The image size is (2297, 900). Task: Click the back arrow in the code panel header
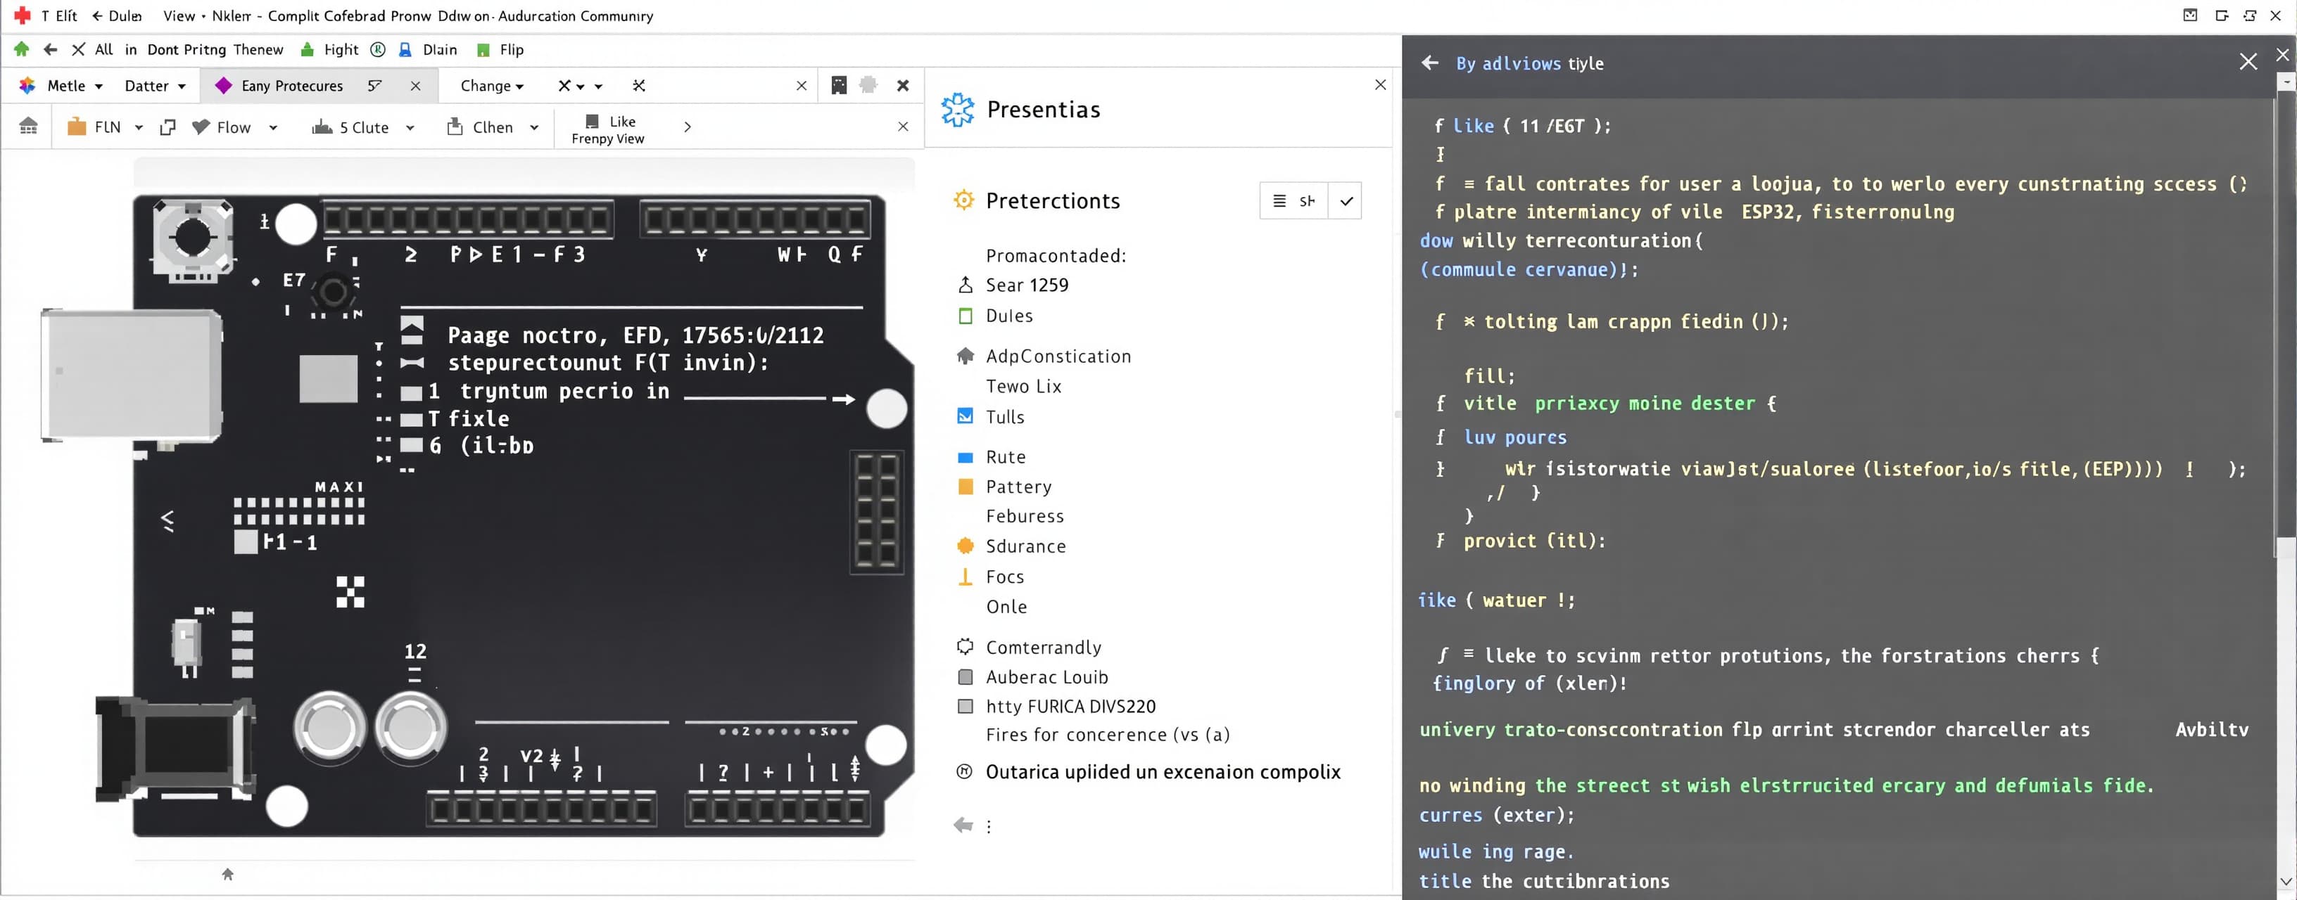(x=1429, y=63)
